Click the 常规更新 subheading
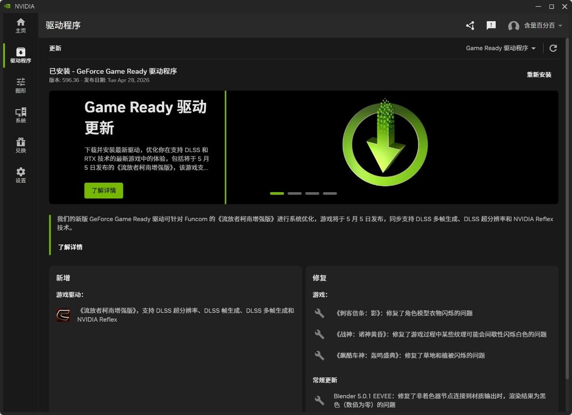Image resolution: width=572 pixels, height=415 pixels. tap(325, 380)
